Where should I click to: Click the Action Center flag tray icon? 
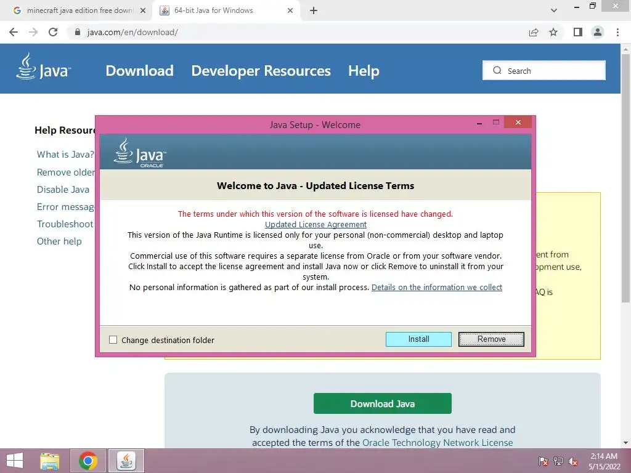(x=543, y=461)
